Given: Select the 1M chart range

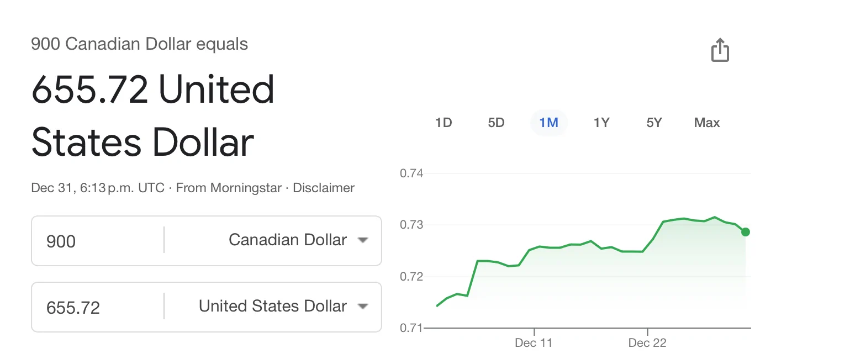Looking at the screenshot, I should pyautogui.click(x=549, y=123).
